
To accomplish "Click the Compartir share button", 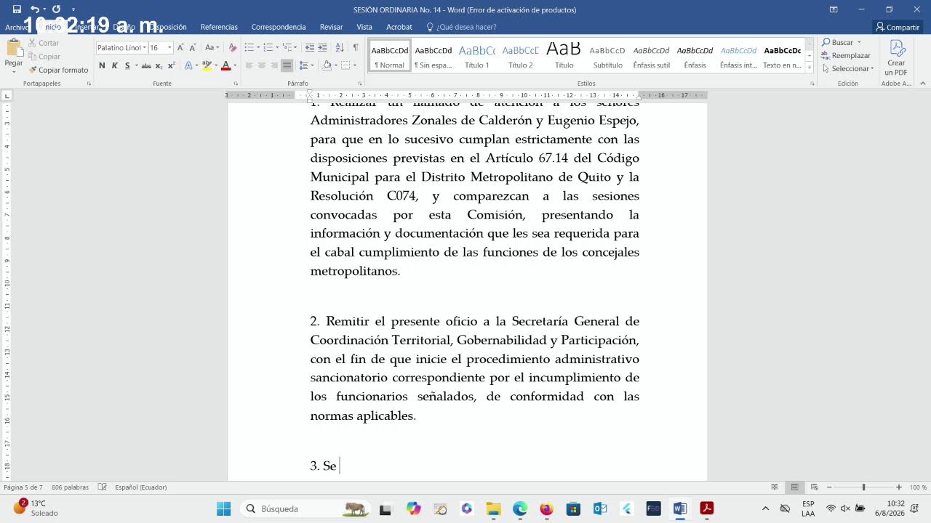I will (x=898, y=27).
